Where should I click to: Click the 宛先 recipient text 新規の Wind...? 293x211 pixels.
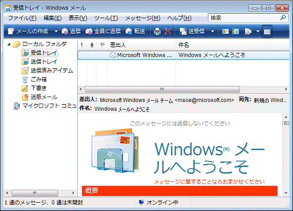(270, 100)
